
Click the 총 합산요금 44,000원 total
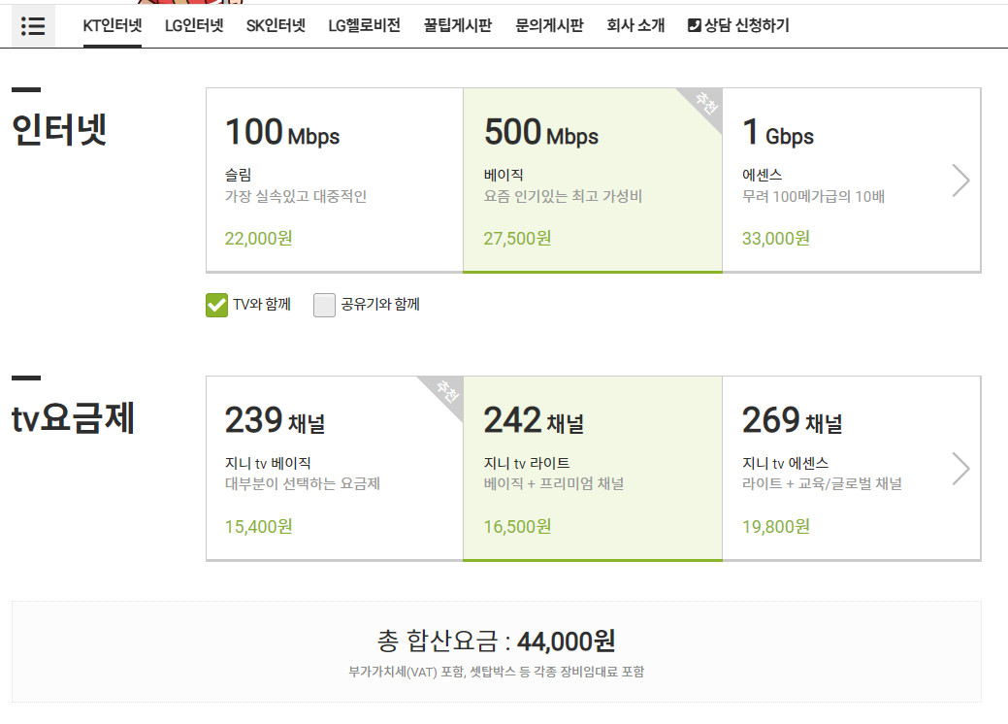tap(497, 642)
